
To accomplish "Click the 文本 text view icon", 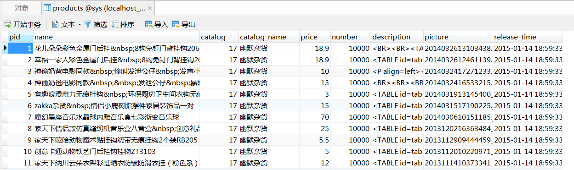I will (x=56, y=24).
